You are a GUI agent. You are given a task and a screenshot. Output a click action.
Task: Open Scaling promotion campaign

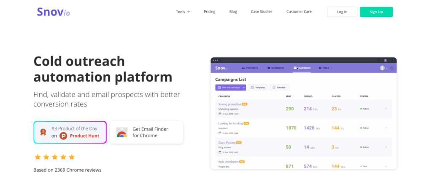click(x=229, y=104)
